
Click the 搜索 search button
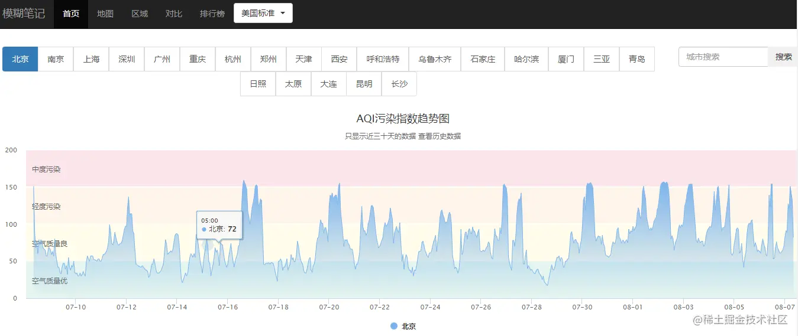point(783,57)
